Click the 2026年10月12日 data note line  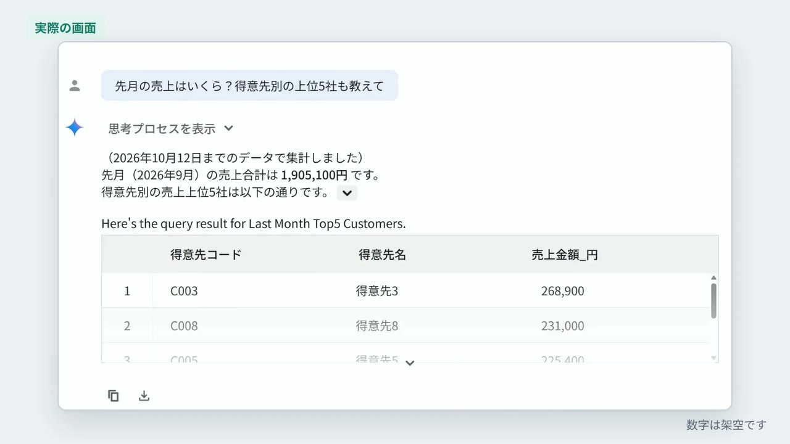(x=236, y=158)
